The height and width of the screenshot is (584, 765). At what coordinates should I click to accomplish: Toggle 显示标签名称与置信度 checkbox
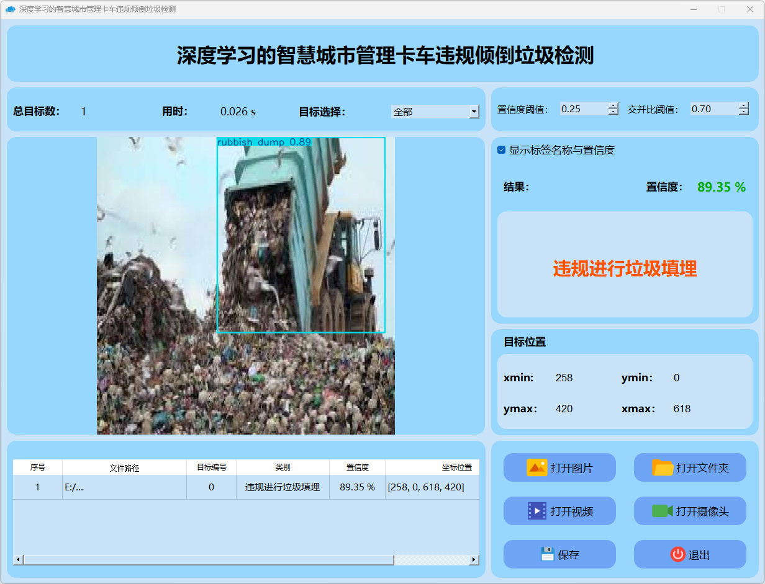[502, 150]
